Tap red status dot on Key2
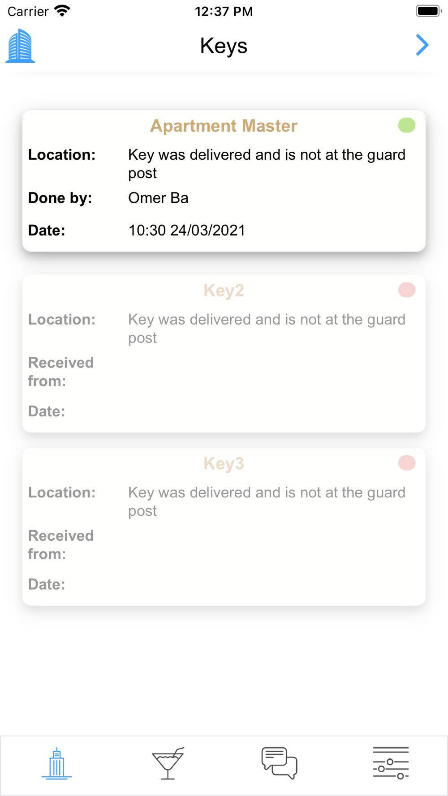The width and height of the screenshot is (448, 796). [407, 290]
